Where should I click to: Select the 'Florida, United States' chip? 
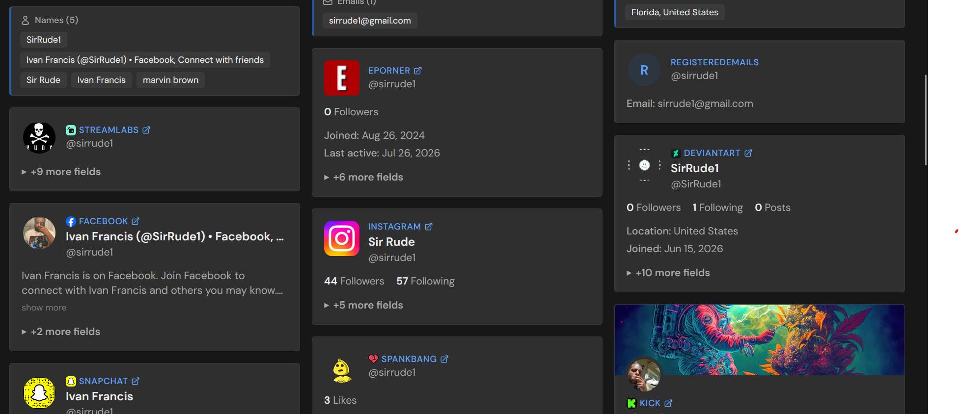pos(675,12)
